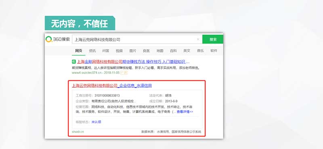Open the 英文 tab
323x149 pixels.
(x=187, y=51)
